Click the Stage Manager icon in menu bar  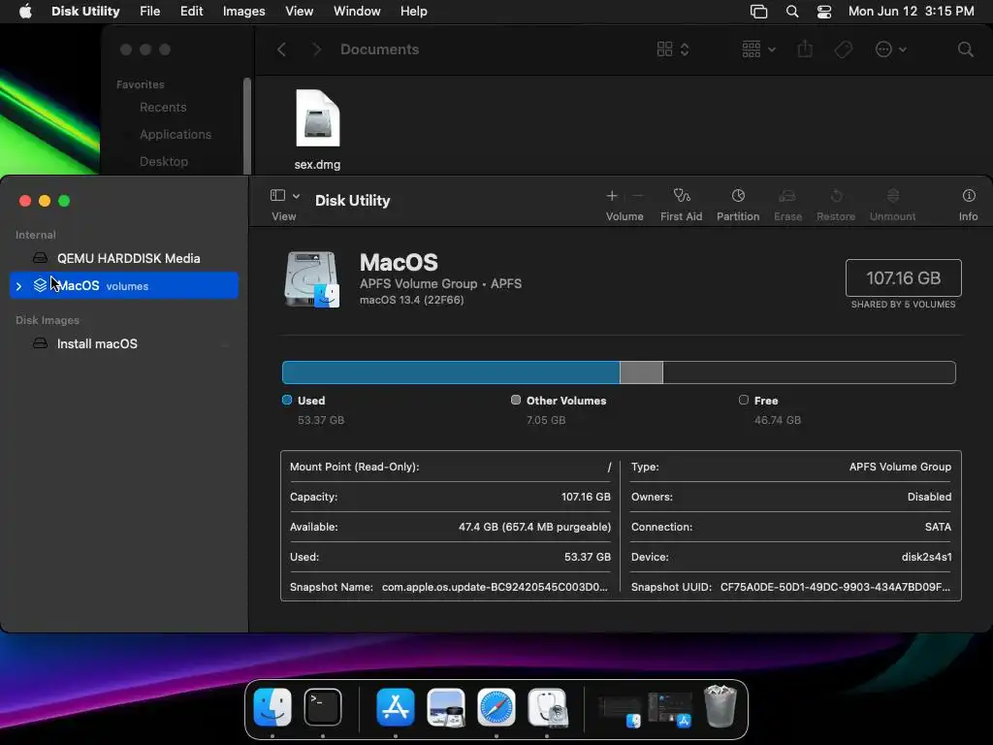(758, 12)
